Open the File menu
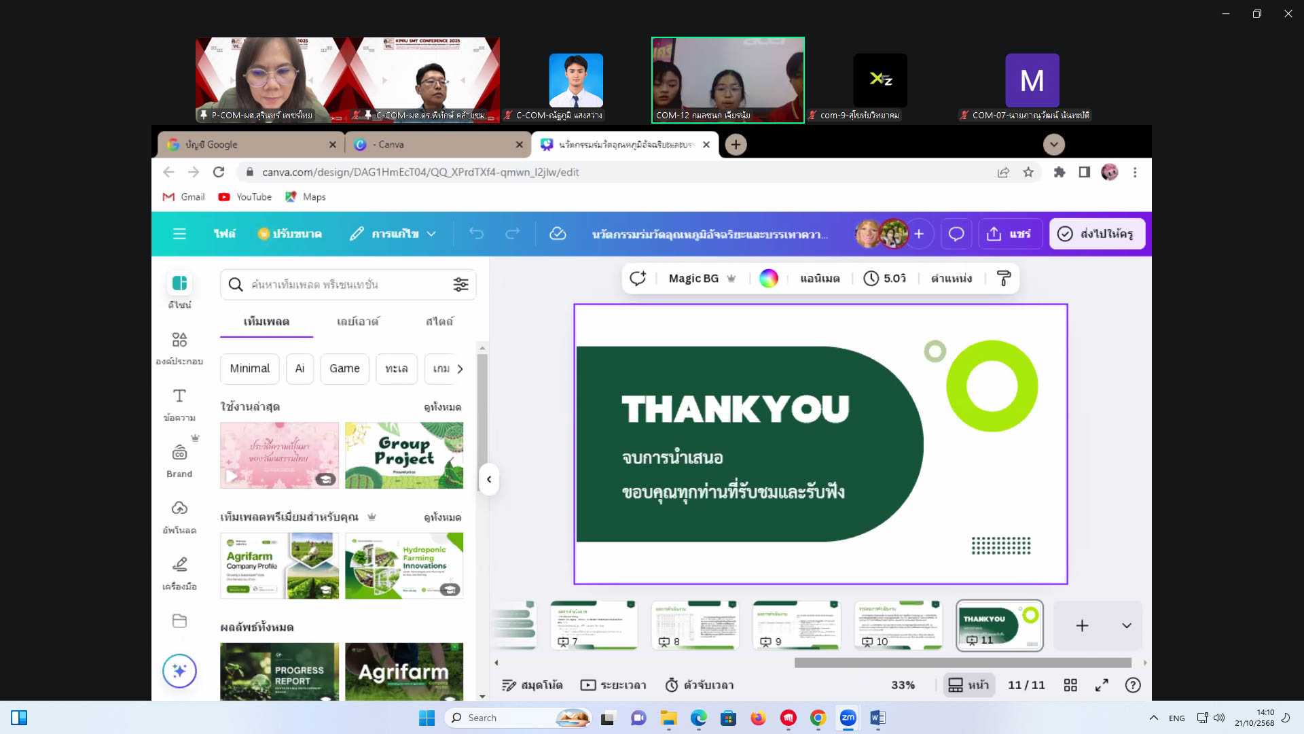The height and width of the screenshot is (734, 1304). click(224, 234)
